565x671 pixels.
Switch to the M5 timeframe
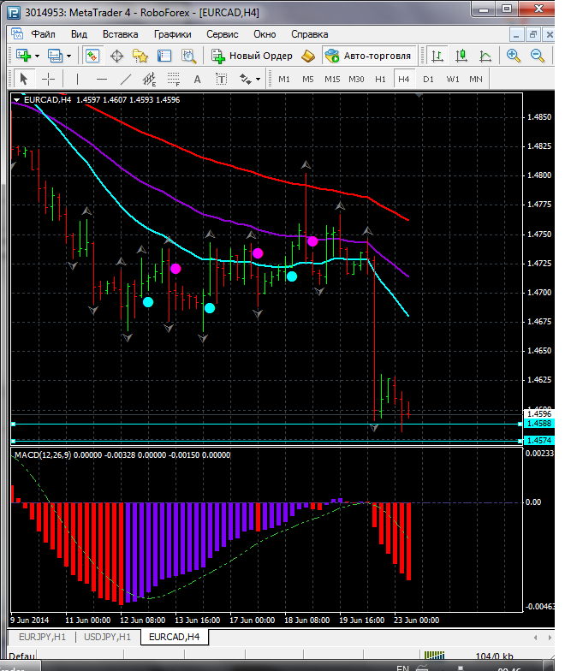point(308,79)
